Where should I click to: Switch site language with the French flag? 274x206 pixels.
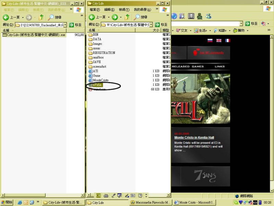tap(227, 41)
